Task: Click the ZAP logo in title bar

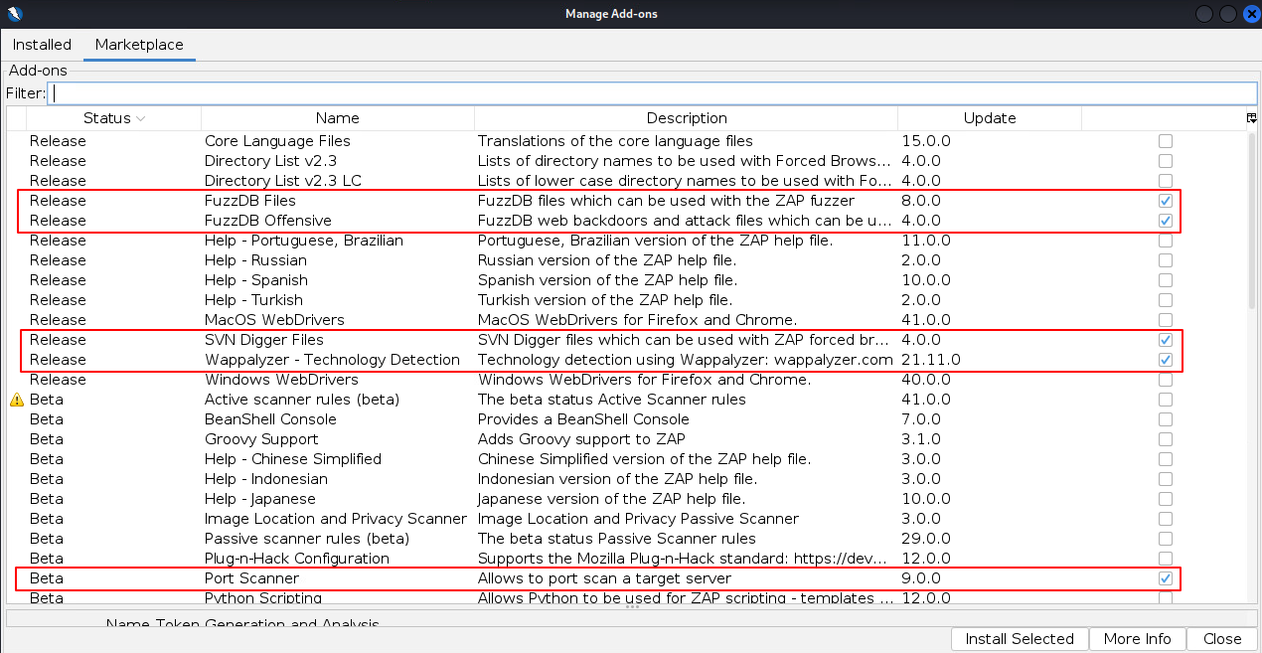Action: tap(14, 14)
